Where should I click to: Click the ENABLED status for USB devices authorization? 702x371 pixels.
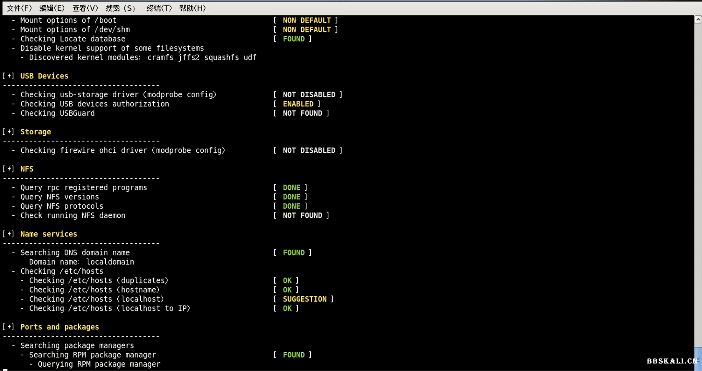[x=298, y=104]
